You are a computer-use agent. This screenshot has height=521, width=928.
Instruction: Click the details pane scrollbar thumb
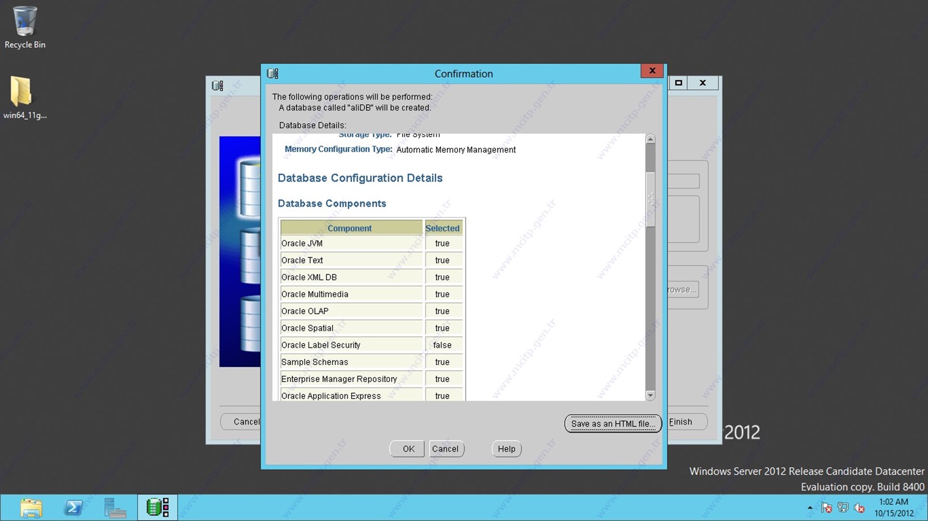click(650, 199)
